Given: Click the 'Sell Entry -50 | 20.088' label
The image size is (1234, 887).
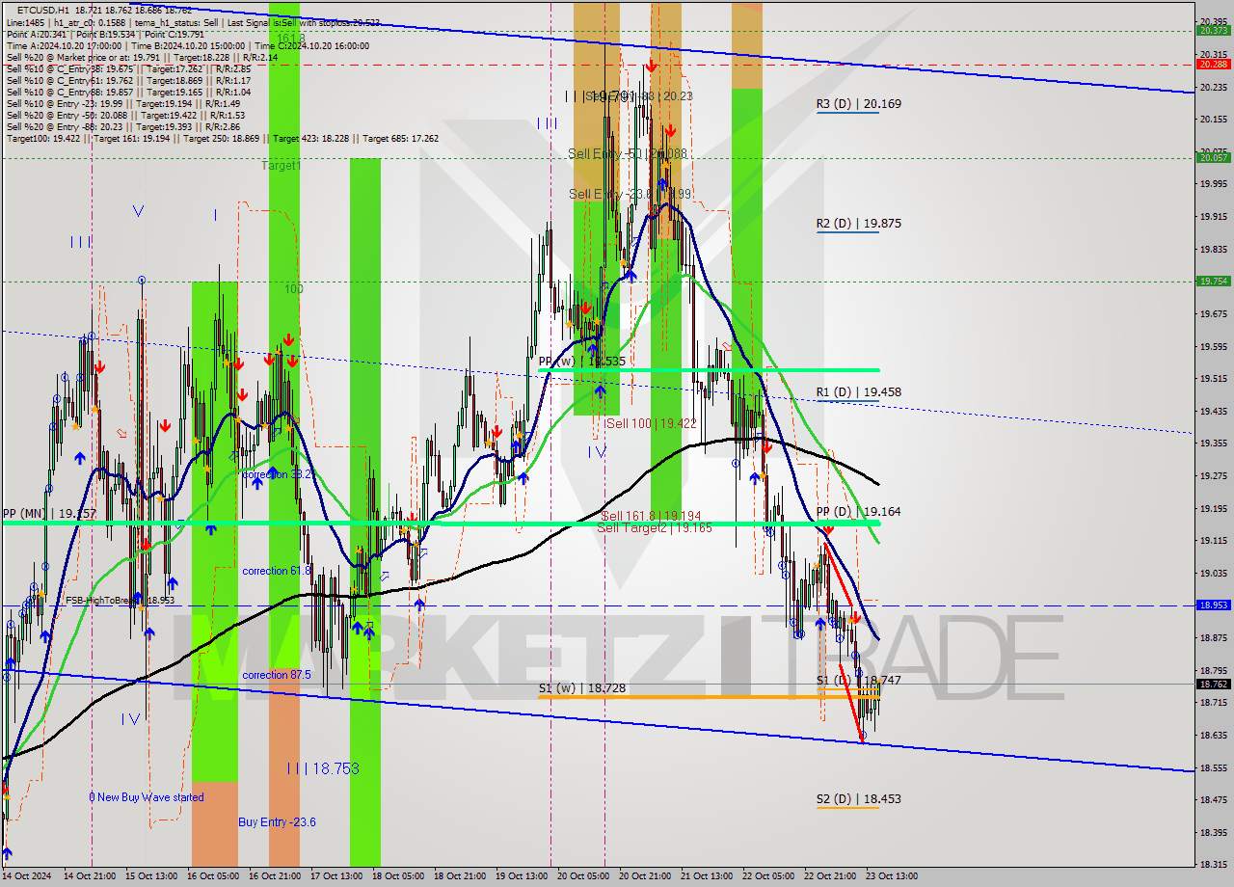Looking at the screenshot, I should click(628, 153).
